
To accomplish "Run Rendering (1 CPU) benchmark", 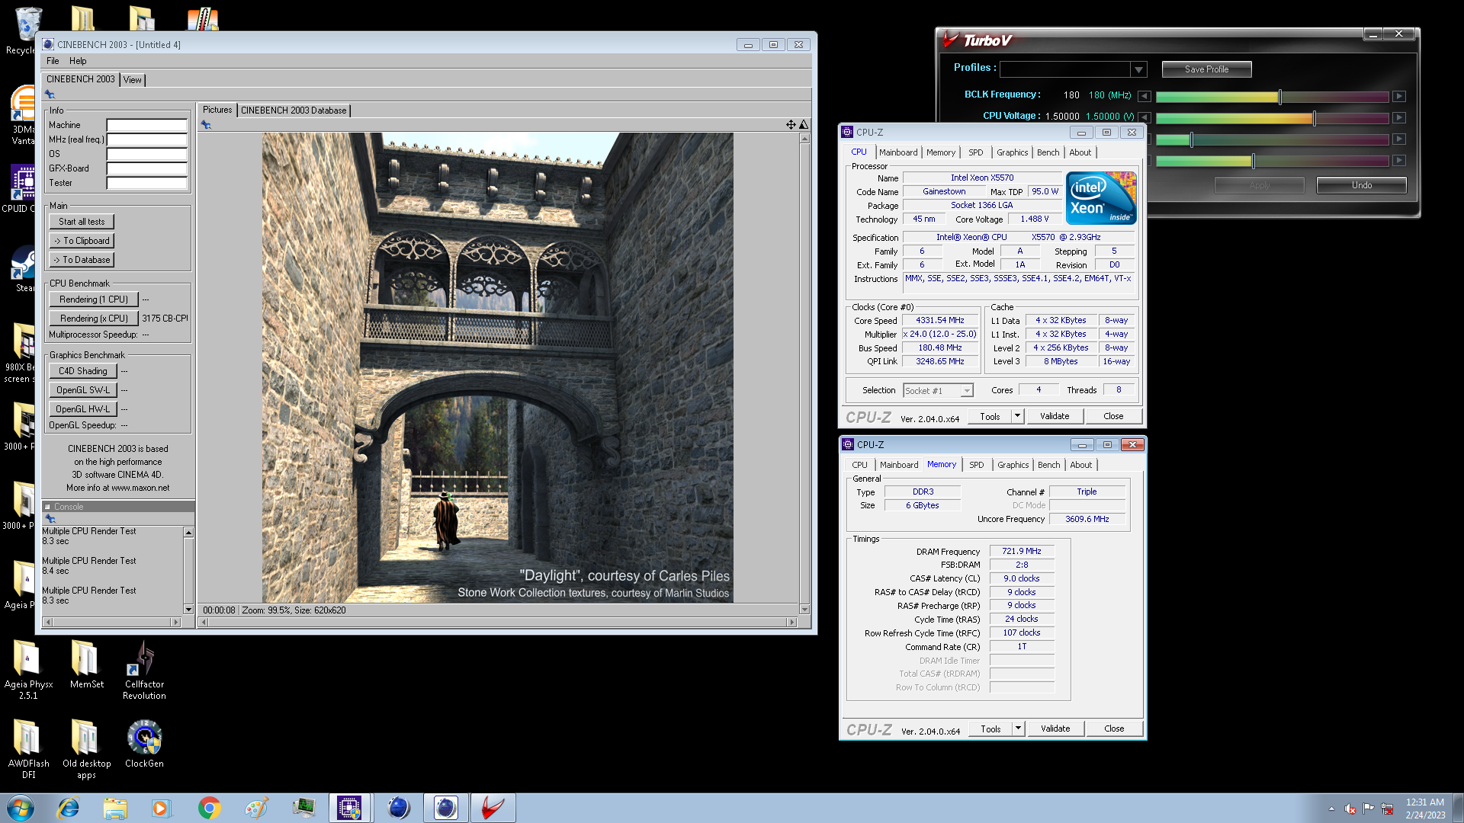I will (x=94, y=299).
